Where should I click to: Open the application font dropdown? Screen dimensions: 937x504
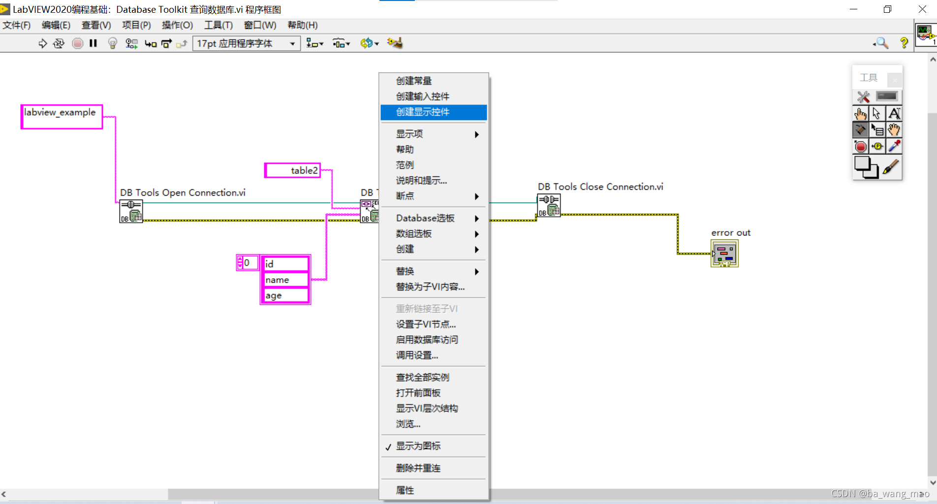click(293, 43)
